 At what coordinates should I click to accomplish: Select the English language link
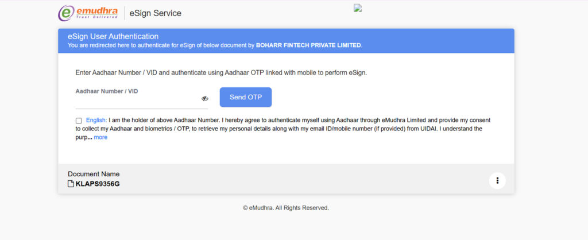coord(96,121)
